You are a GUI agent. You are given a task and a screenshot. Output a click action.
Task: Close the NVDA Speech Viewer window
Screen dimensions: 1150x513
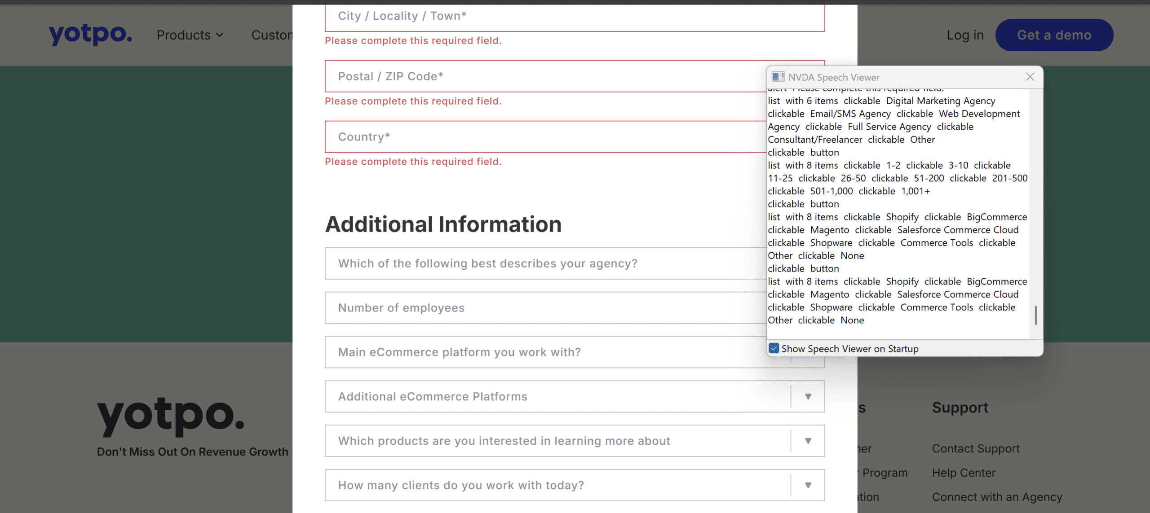pyautogui.click(x=1029, y=77)
